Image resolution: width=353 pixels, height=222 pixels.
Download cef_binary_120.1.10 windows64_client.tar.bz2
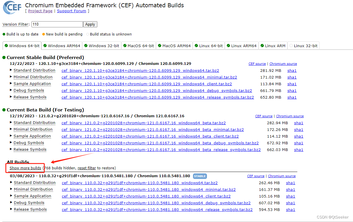pos(147,84)
